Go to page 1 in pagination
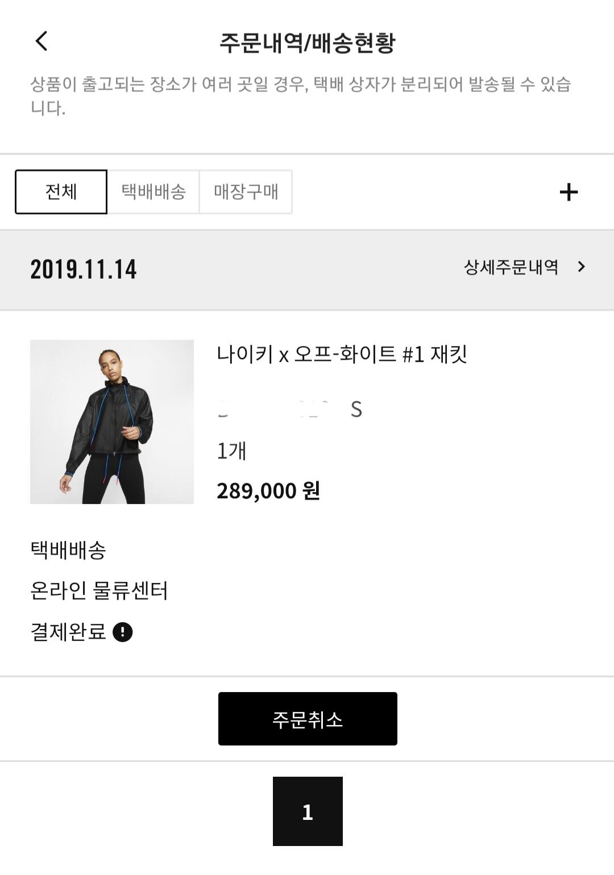614x875 pixels. click(x=308, y=811)
